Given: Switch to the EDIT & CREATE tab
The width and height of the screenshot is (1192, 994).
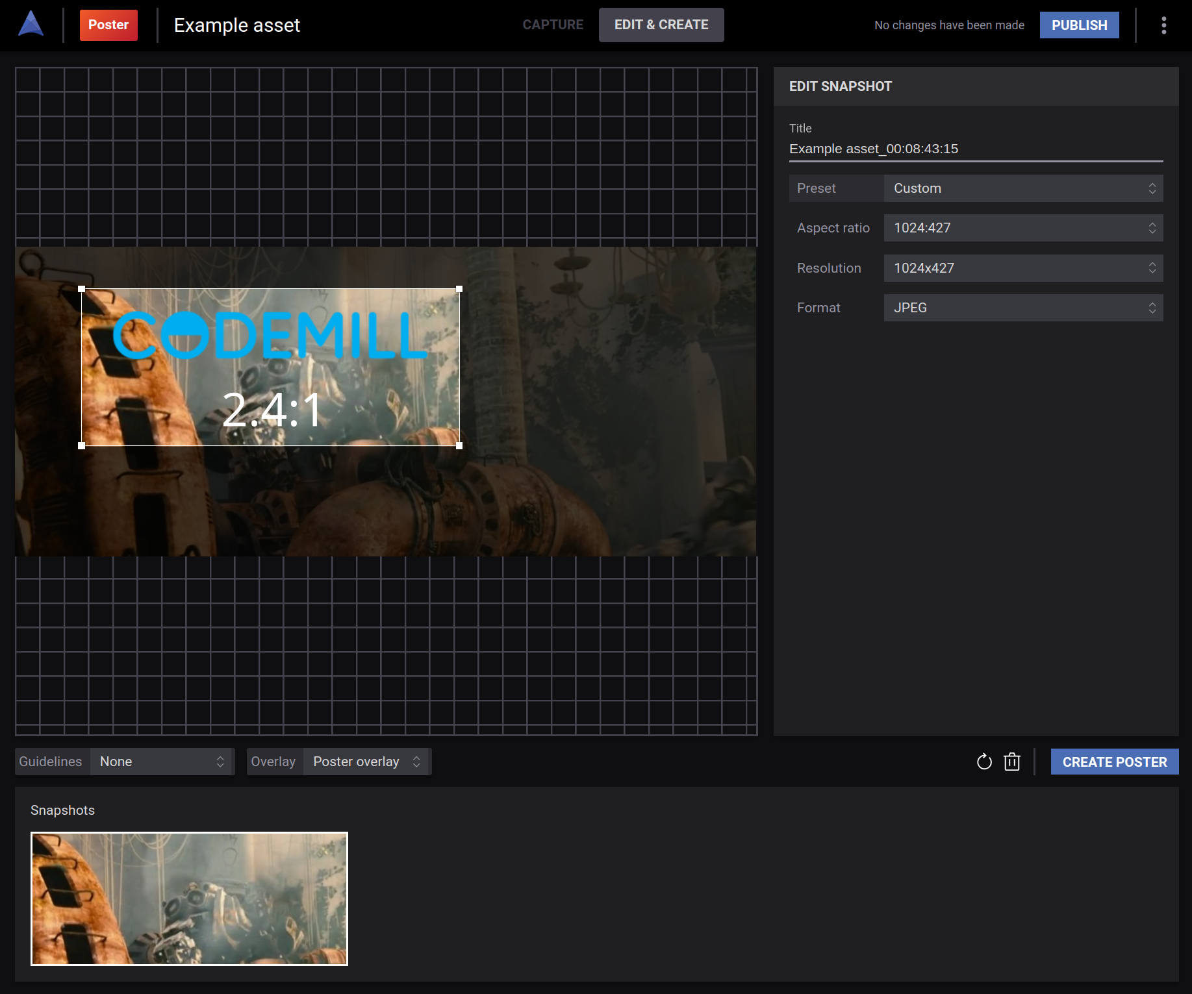Looking at the screenshot, I should (x=661, y=25).
